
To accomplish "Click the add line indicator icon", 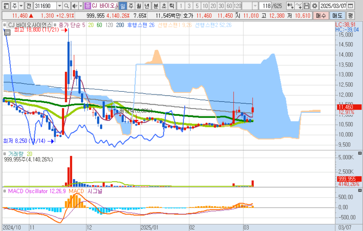I will coord(299,6).
